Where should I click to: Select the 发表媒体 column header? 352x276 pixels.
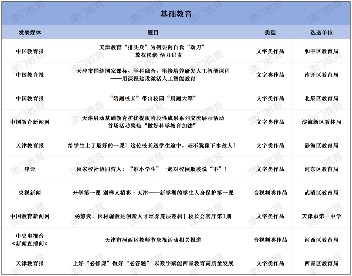pyautogui.click(x=30, y=32)
